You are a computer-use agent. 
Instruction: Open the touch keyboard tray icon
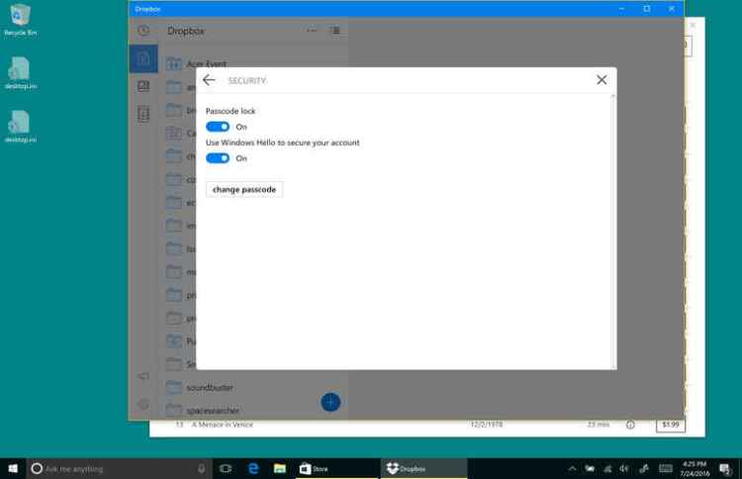666,468
